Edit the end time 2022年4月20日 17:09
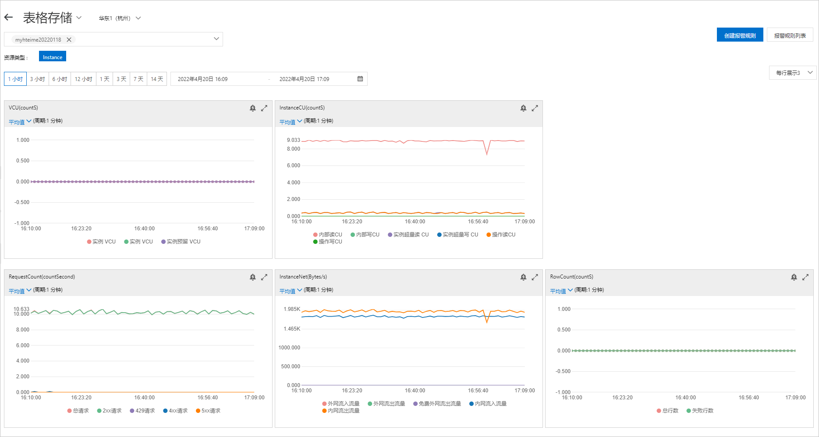 pyautogui.click(x=305, y=79)
